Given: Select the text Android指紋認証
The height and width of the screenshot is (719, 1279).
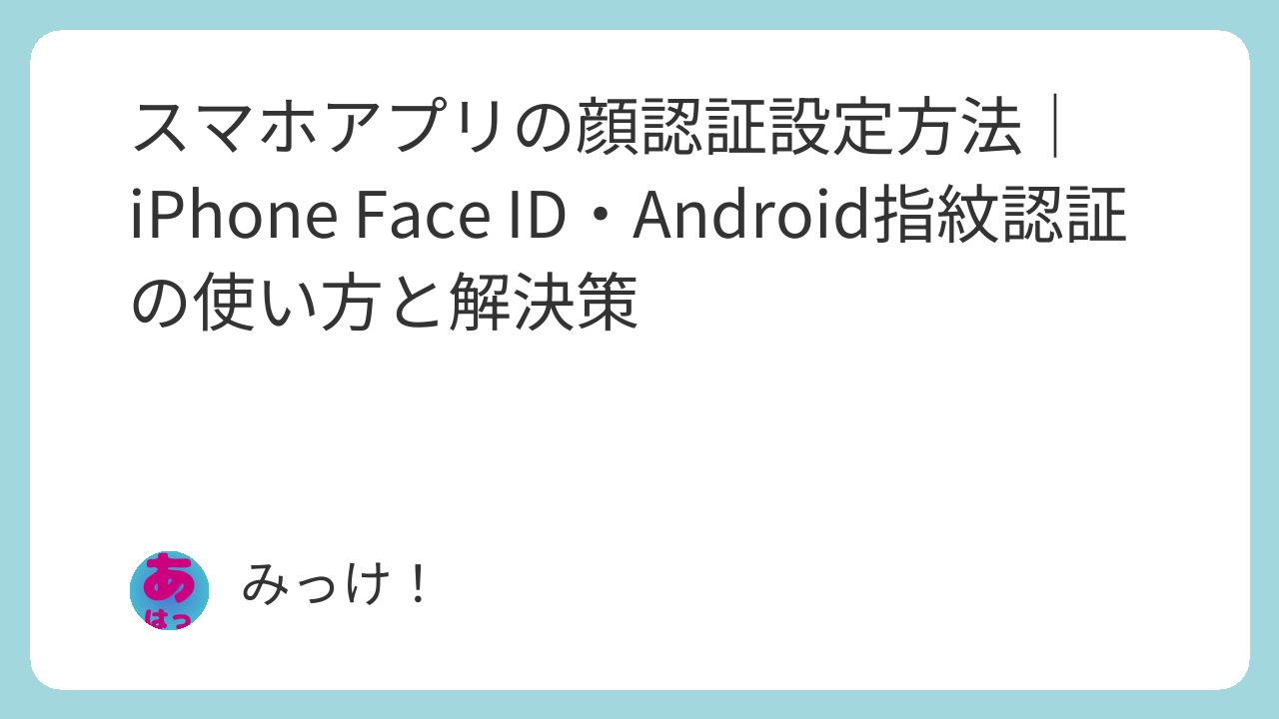Looking at the screenshot, I should (880, 218).
